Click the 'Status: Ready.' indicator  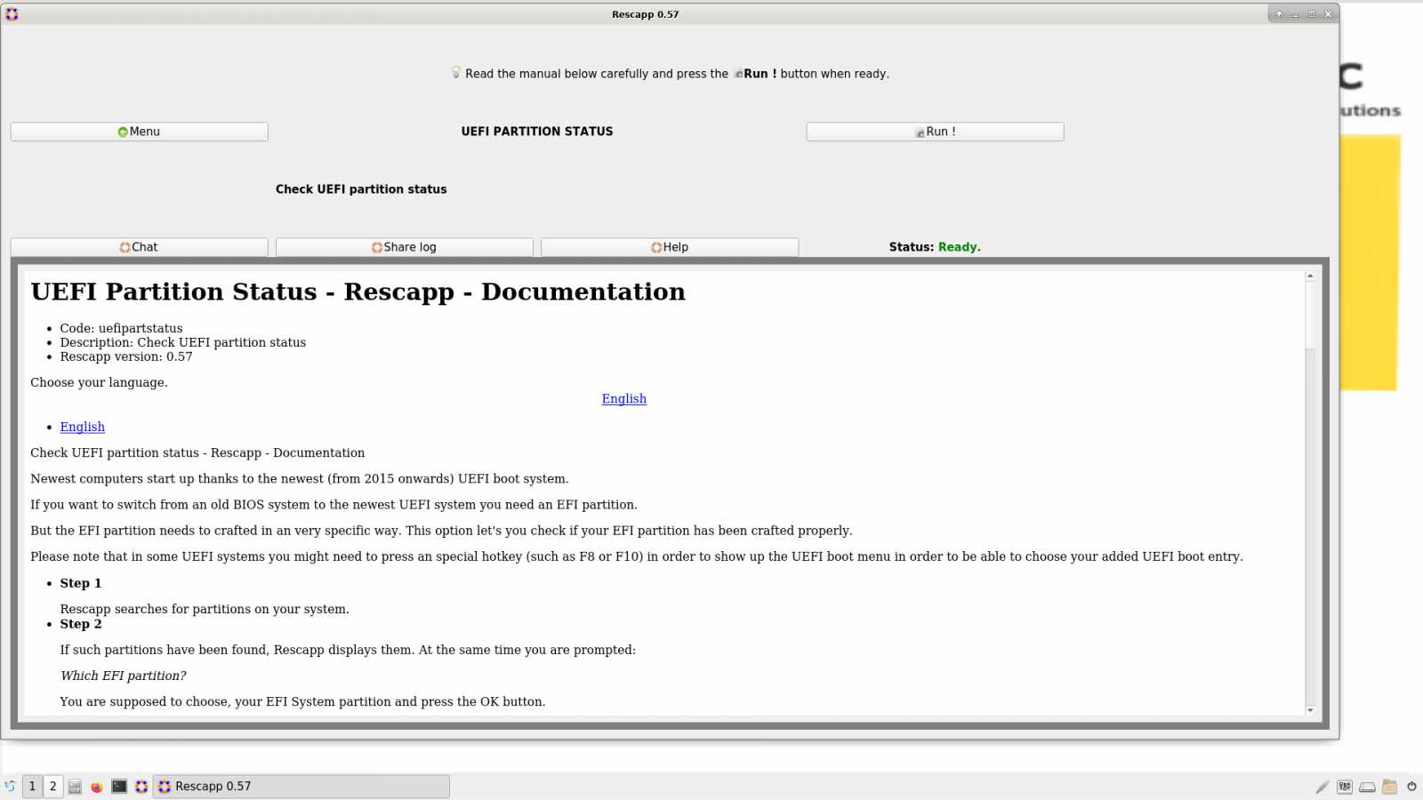tap(935, 247)
